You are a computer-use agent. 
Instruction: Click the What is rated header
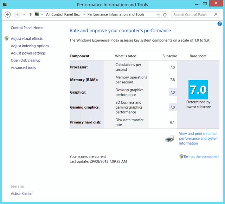coord(126,56)
